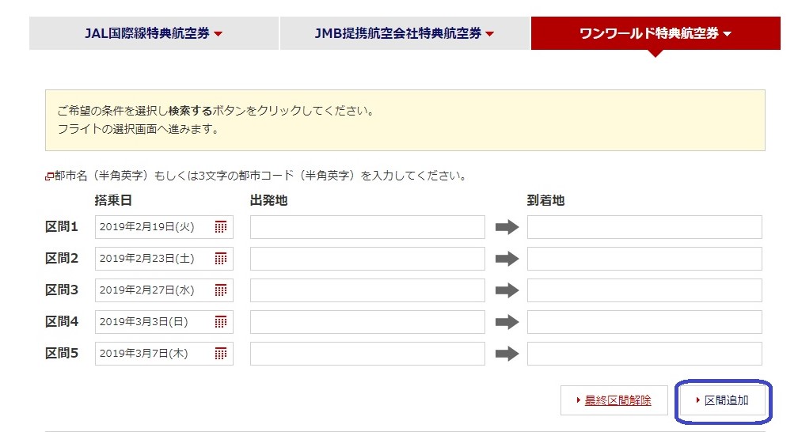798x432 pixels.
Task: Click the 出発地 column header
Action: point(268,200)
